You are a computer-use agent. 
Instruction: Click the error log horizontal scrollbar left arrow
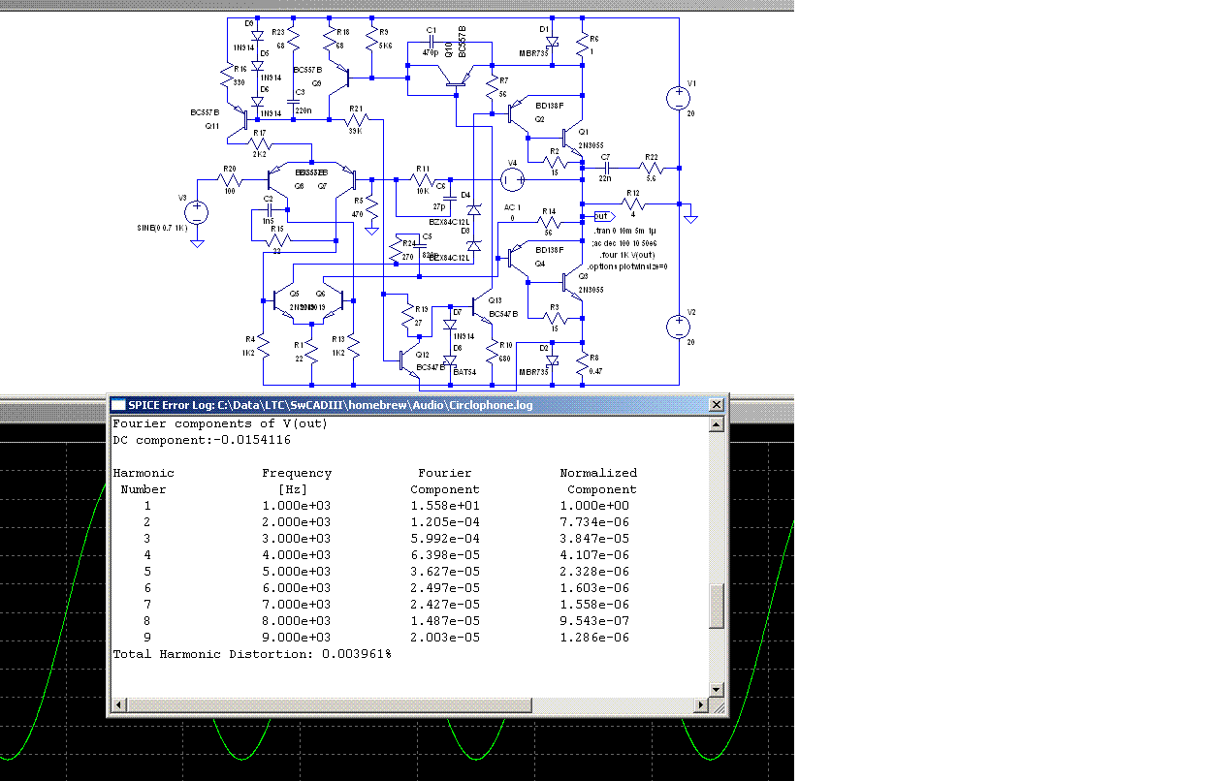tap(117, 704)
